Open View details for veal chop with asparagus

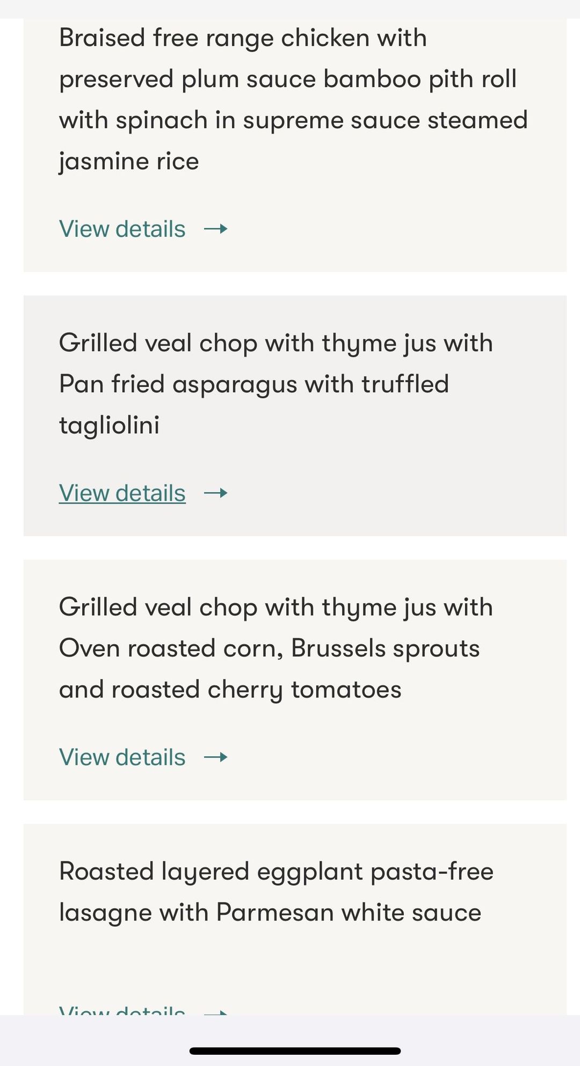122,493
